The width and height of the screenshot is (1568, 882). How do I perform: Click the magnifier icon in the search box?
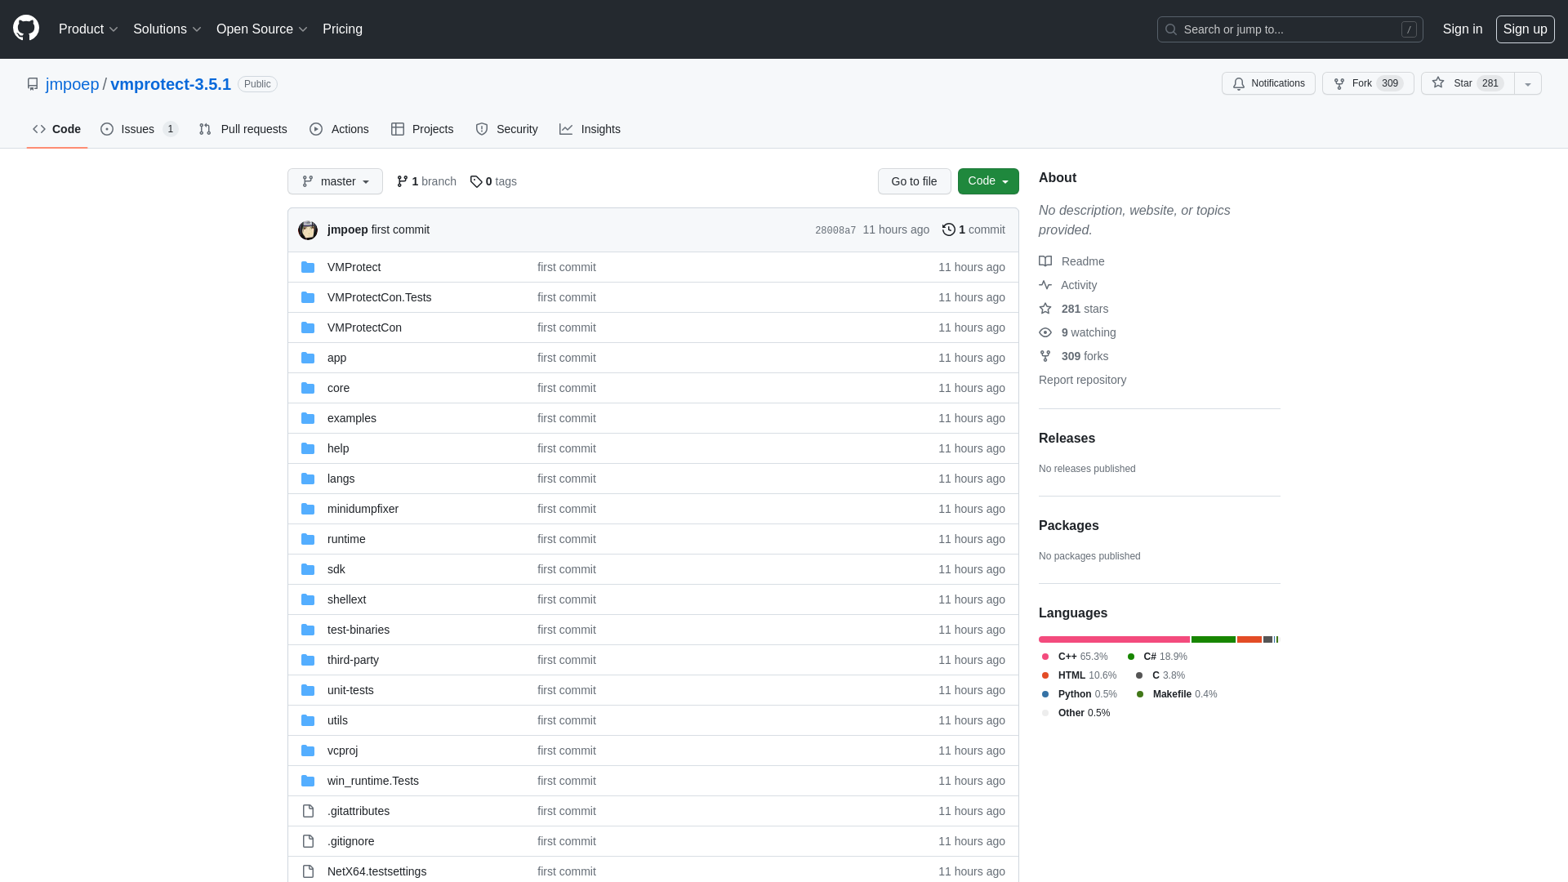point(1171,29)
